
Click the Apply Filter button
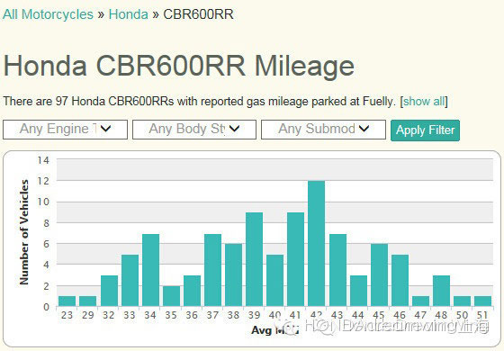425,130
